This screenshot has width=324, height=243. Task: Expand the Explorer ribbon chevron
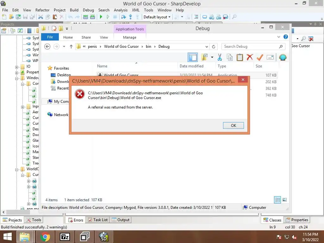coord(278,37)
